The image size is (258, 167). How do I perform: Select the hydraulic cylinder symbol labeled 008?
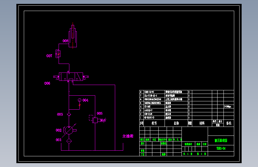coord(73,36)
